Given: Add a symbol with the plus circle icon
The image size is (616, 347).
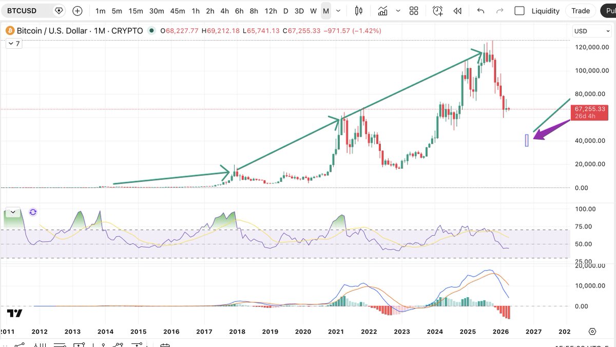Looking at the screenshot, I should click(77, 10).
